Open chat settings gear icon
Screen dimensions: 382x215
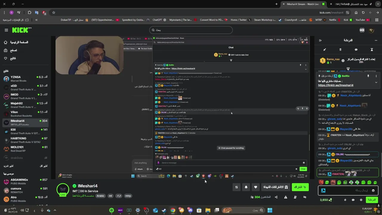[x=361, y=200]
